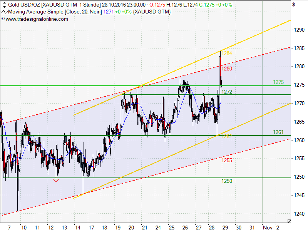This screenshot has height=231, width=308.
Task: Select the yellow 1262 label inside chart
Action: [x=227, y=137]
